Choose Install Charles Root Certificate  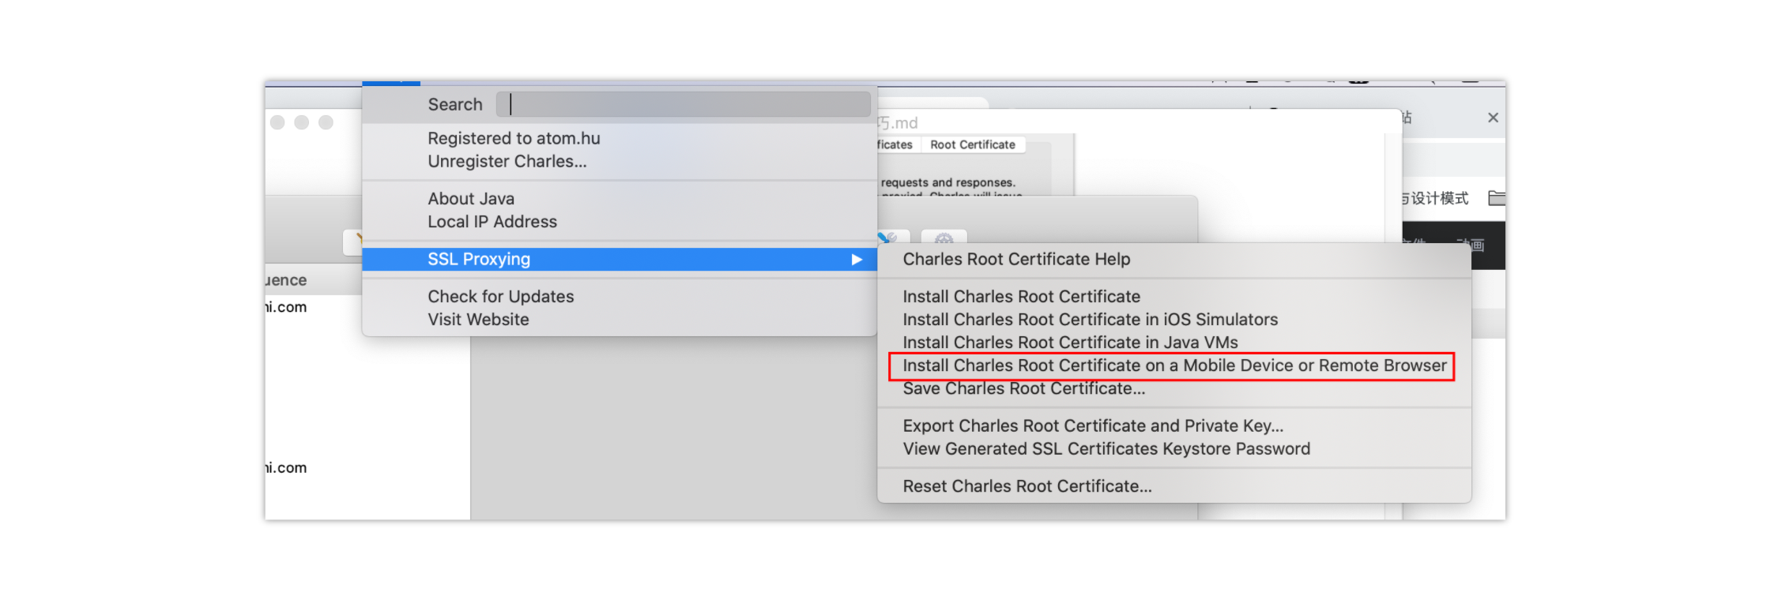click(1021, 297)
